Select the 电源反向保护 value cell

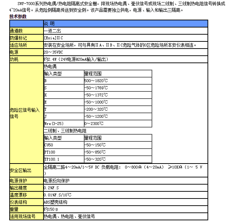point(56,181)
